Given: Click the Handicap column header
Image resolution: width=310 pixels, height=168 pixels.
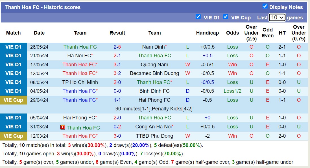Looking at the screenshot, I should click(208, 33).
